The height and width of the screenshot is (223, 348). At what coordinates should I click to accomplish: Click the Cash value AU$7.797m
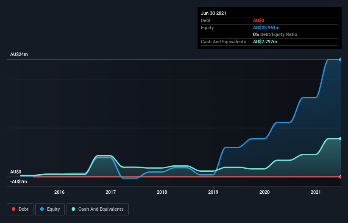point(265,42)
